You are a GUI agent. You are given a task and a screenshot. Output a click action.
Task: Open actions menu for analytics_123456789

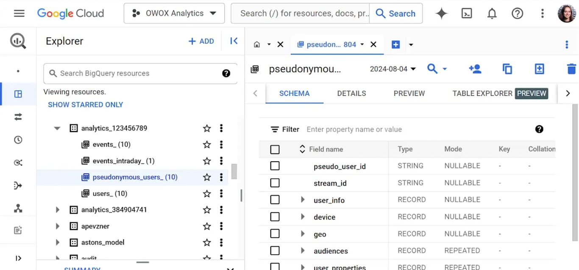[x=221, y=128]
